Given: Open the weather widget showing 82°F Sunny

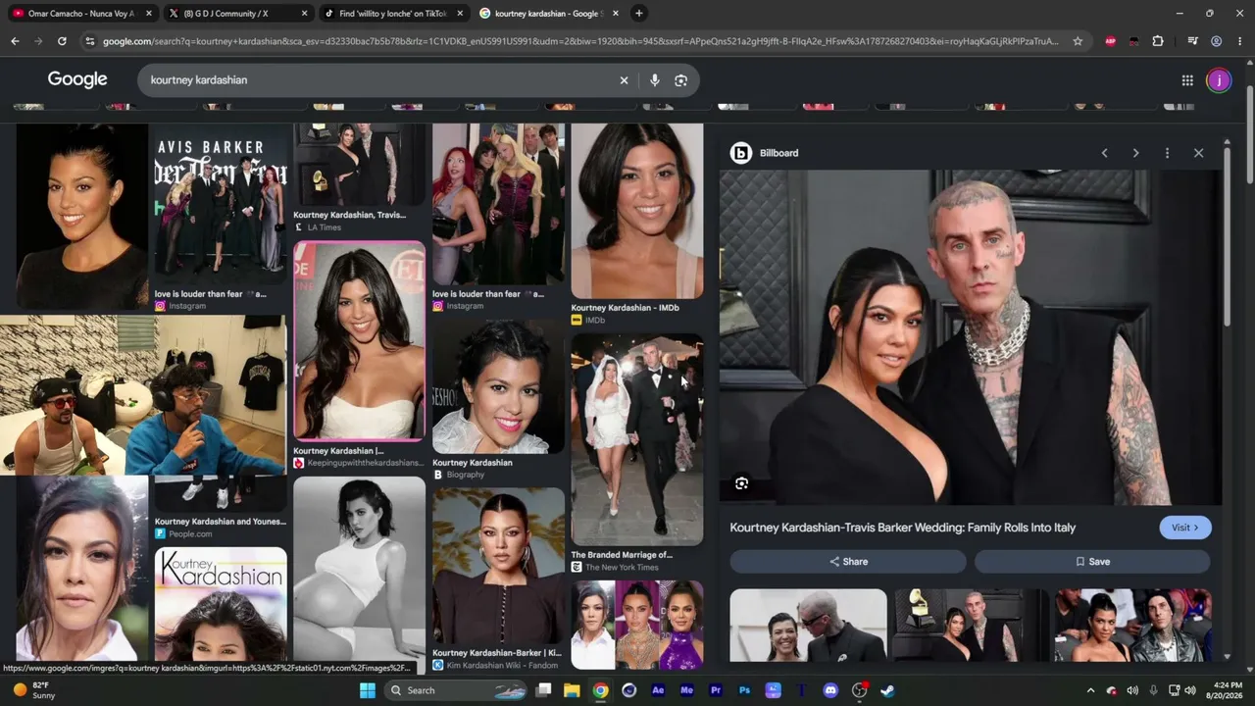Looking at the screenshot, I should point(33,690).
